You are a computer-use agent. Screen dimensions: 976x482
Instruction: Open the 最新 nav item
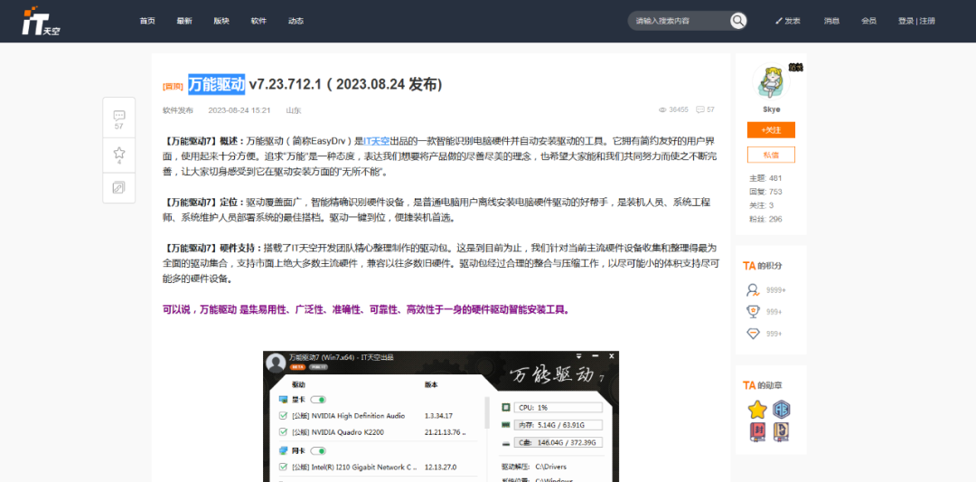click(x=184, y=21)
